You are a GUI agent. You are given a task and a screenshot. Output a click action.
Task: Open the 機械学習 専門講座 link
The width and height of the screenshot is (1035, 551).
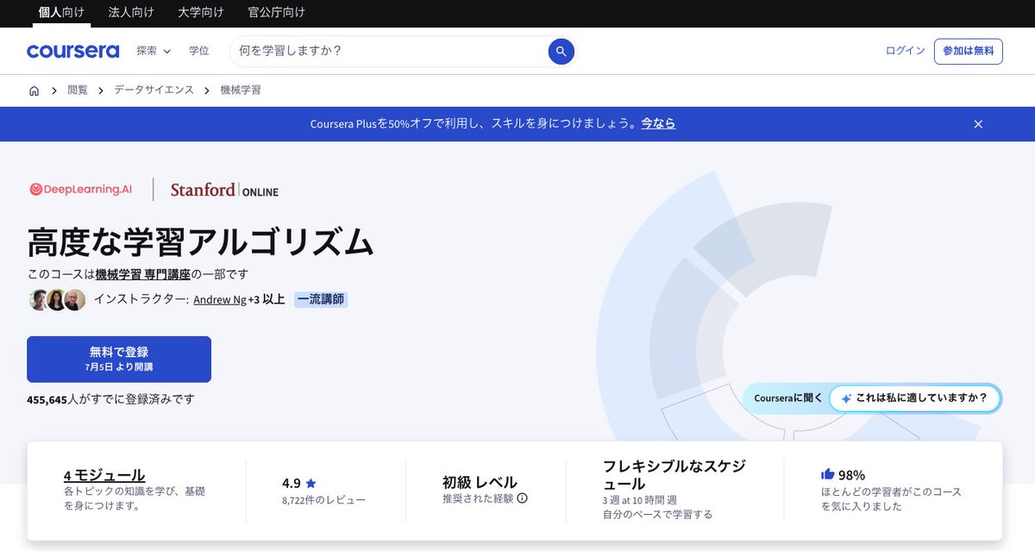[x=143, y=274]
